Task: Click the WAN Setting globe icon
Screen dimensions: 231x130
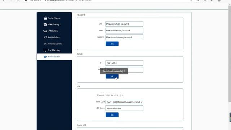Action: pyautogui.click(x=45, y=25)
